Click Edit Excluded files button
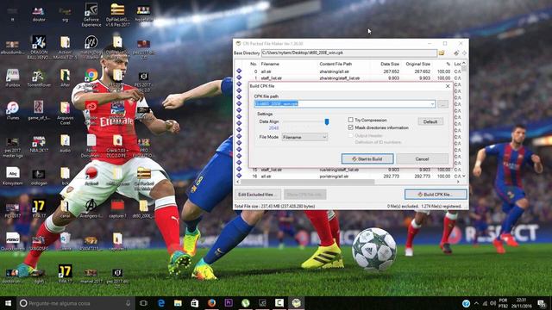The height and width of the screenshot is (310, 552). click(x=257, y=195)
